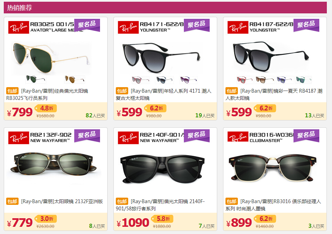Click the Ray-Ban logo on RB3025 card

19,27
